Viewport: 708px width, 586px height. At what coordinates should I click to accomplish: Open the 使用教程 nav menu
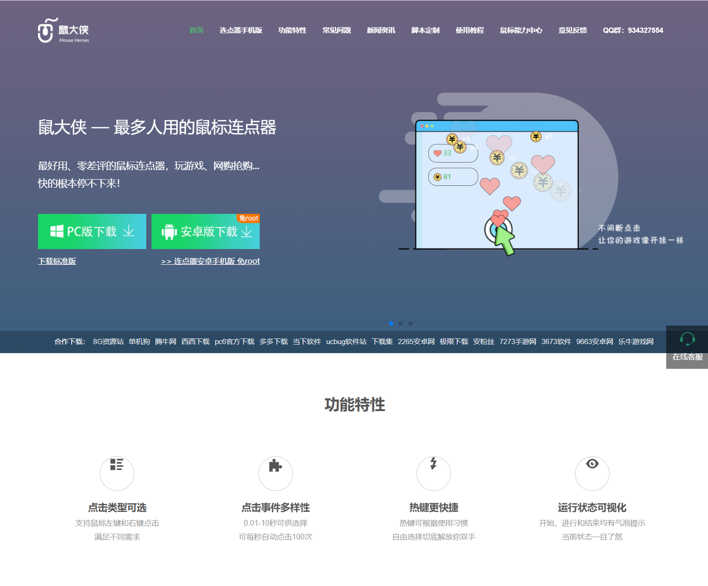click(470, 30)
